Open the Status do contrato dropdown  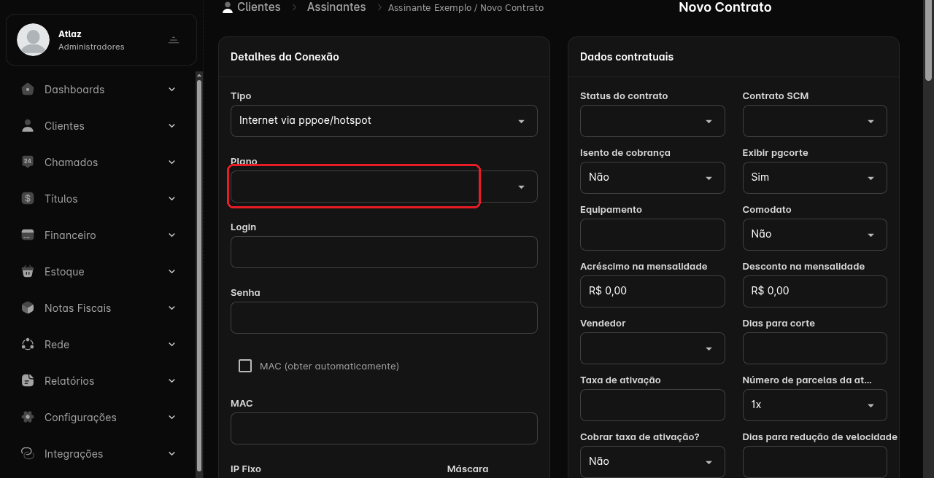click(x=652, y=121)
